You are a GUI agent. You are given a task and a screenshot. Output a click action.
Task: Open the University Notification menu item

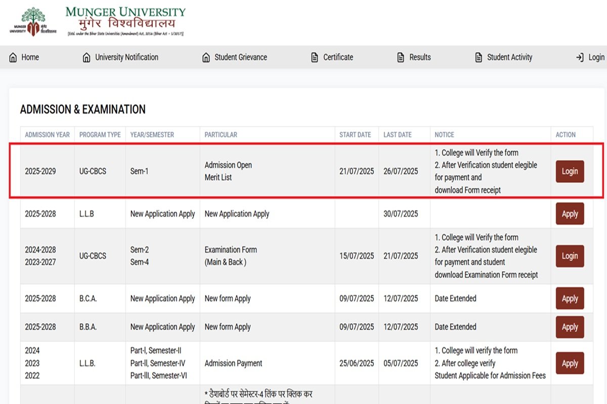point(126,58)
